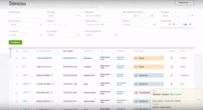Click the Покупатель search input field
This screenshot has width=203, height=110.
pyautogui.click(x=101, y=16)
